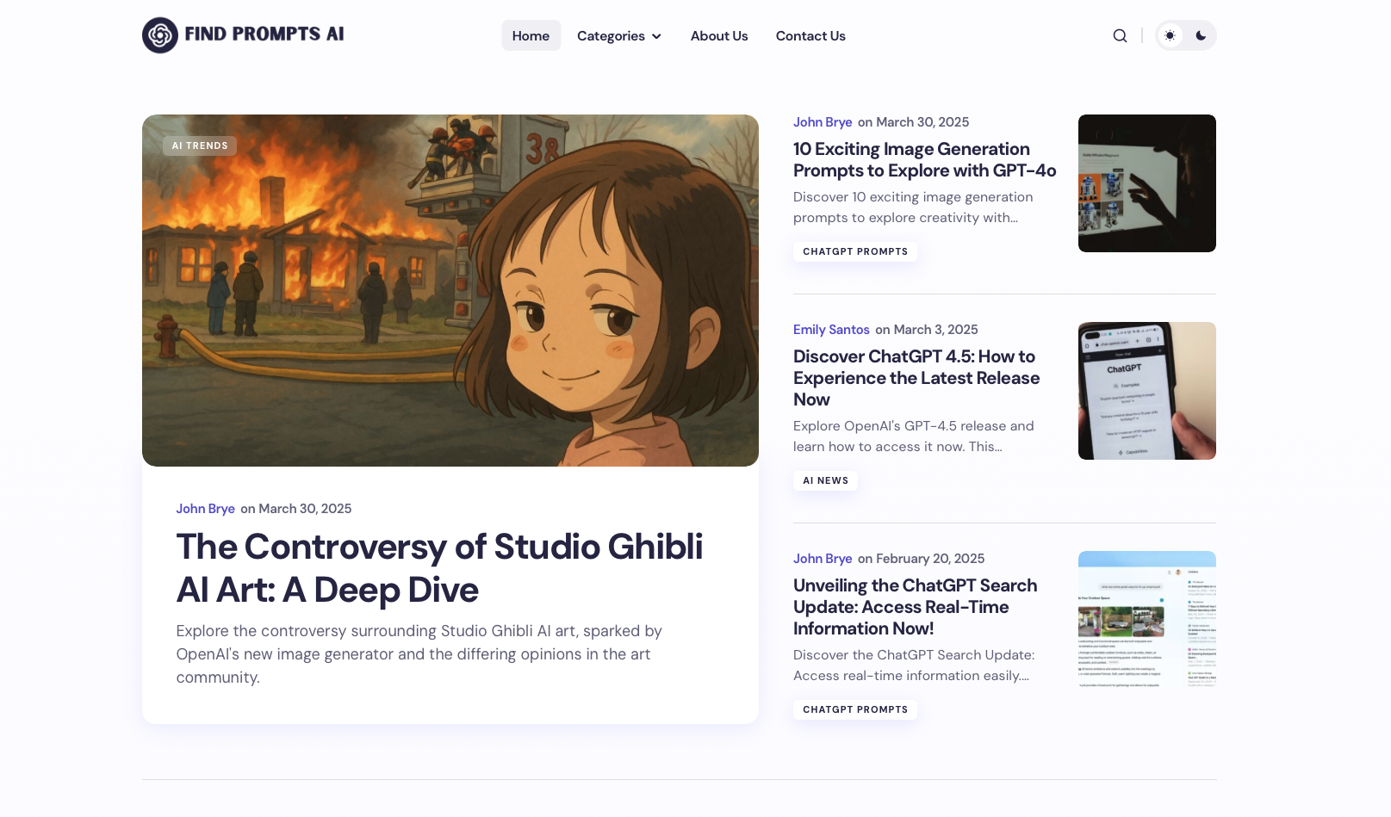Click the ChatGPT Search Update thumbnail
Screen dimensions: 1391x817
coord(1146,620)
